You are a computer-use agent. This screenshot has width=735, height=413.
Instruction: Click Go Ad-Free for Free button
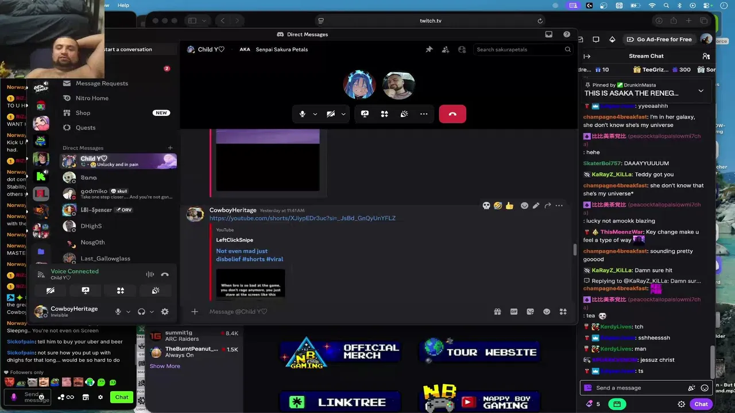point(659,40)
